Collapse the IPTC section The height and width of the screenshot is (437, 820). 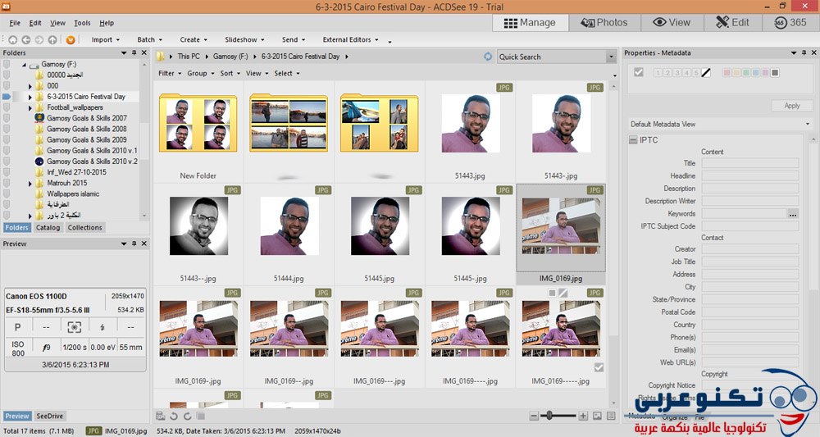coord(633,140)
